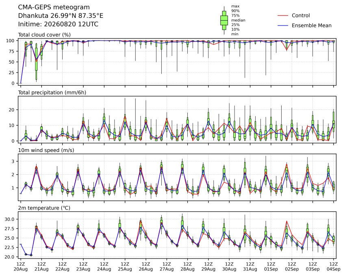Click the 12Z 20Aug x-axis label

pos(21,266)
